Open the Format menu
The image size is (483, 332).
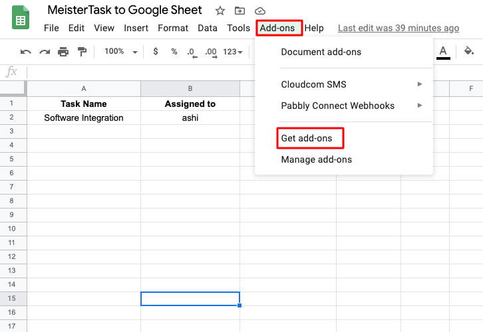(173, 28)
